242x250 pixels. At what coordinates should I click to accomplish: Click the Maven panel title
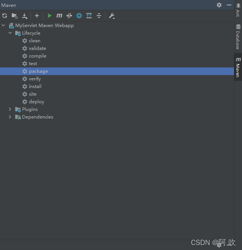click(x=9, y=5)
